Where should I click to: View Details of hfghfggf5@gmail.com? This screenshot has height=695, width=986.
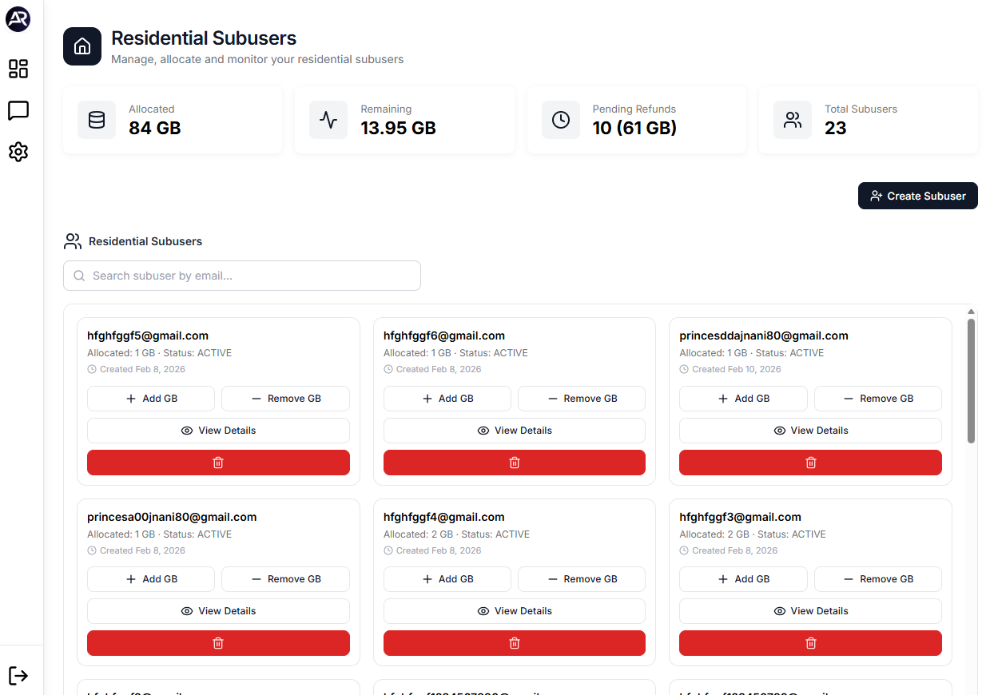218,431
